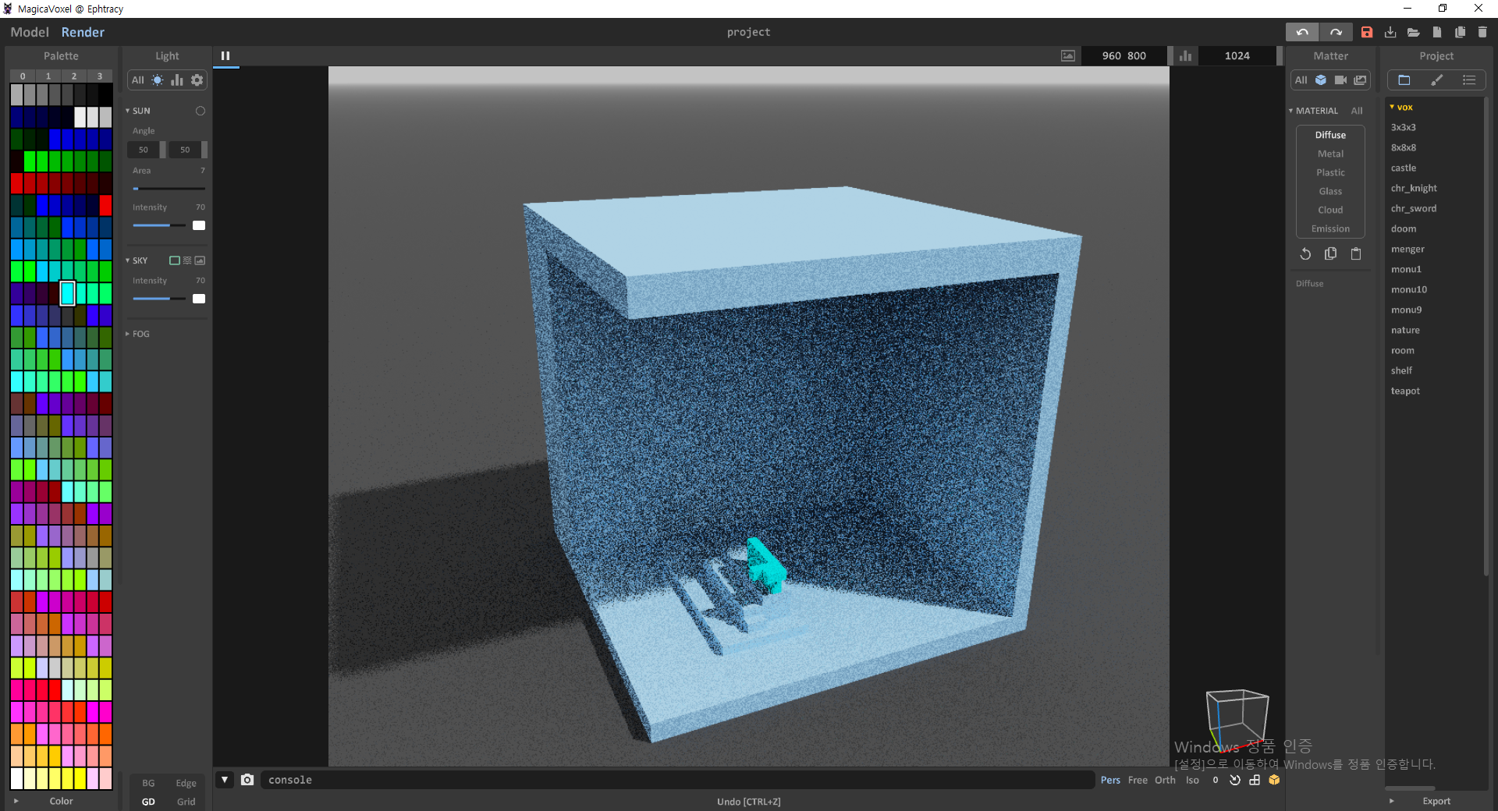Switch to Orth camera mode
This screenshot has width=1498, height=811.
click(x=1165, y=780)
